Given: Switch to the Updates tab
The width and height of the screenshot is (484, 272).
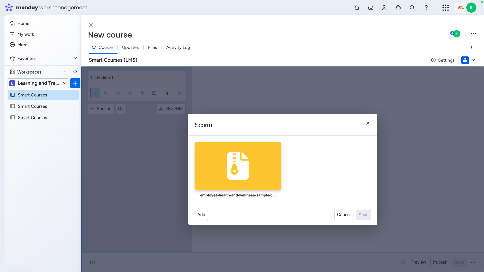Looking at the screenshot, I should pos(130,47).
